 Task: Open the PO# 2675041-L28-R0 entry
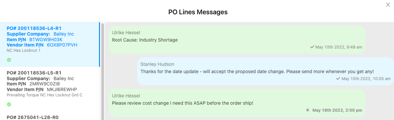(x=33, y=117)
